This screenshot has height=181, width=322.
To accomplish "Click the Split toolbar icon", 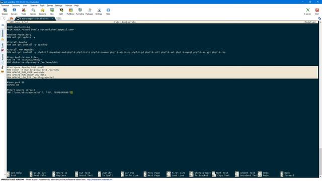I will tap(61, 11).
